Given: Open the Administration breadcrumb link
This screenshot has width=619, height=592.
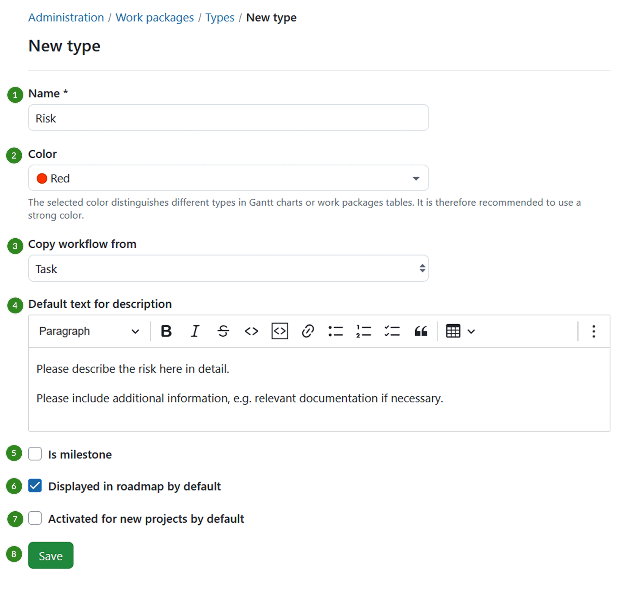Looking at the screenshot, I should pyautogui.click(x=66, y=17).
